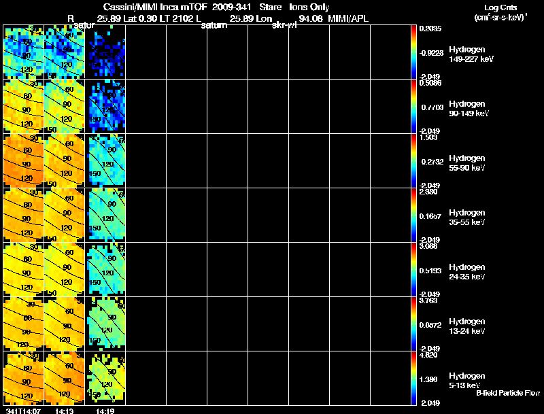Open the 14:19 image for Hydrogen 90-149 keV
Image resolution: width=544 pixels, height=414 pixels.
(105, 106)
